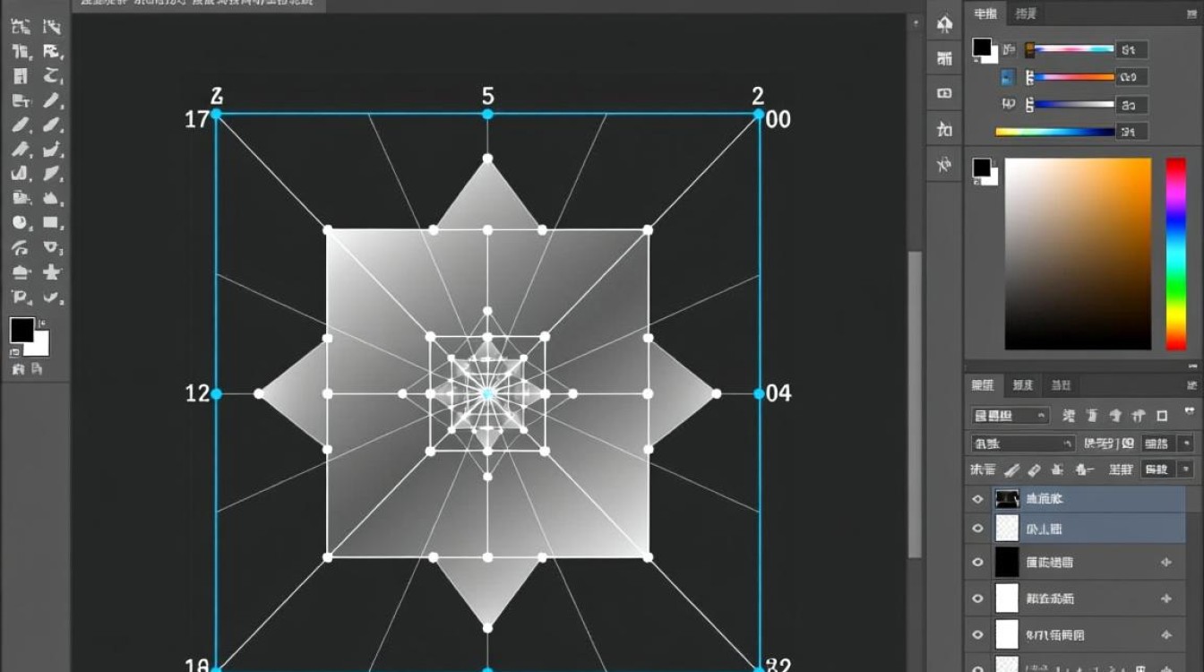This screenshot has height=672, width=1204.
Task: Click the black foreground color swatch in the toolbox
Action: pos(21,329)
